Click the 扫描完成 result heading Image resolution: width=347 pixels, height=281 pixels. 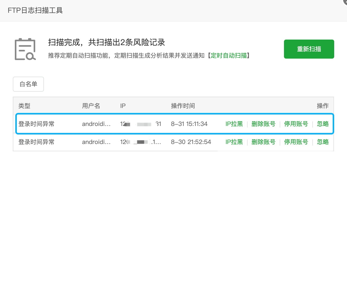(106, 42)
